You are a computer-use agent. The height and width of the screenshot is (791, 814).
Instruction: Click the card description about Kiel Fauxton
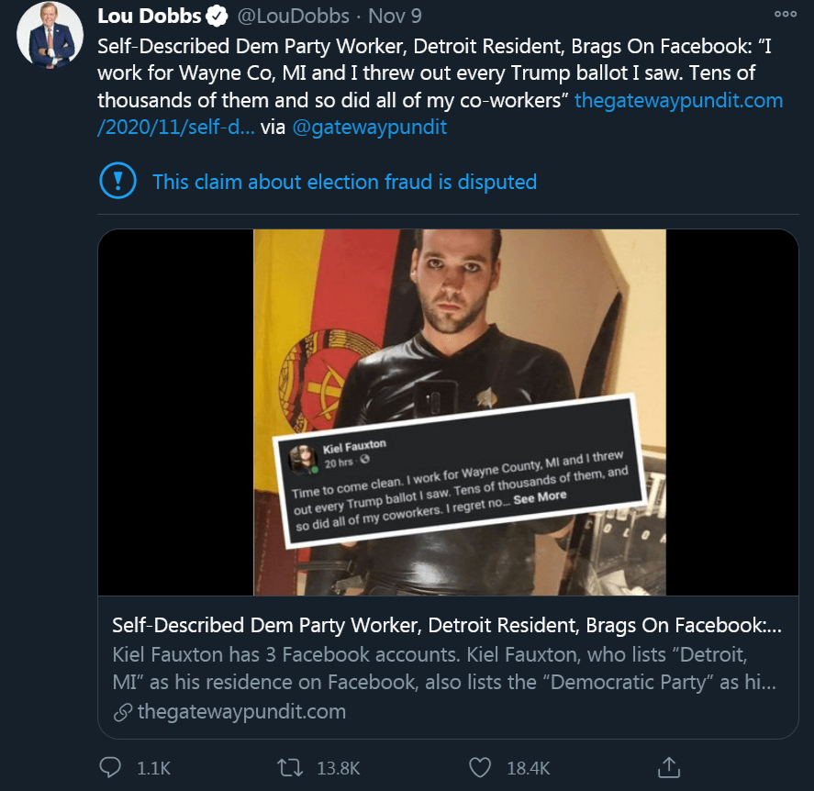point(446,669)
